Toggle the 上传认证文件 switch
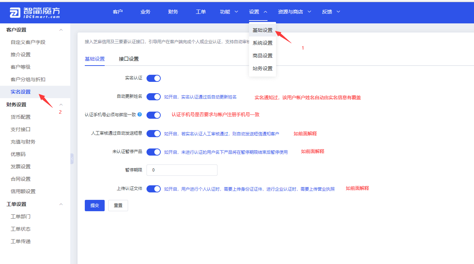This screenshot has width=474, height=264. click(154, 189)
